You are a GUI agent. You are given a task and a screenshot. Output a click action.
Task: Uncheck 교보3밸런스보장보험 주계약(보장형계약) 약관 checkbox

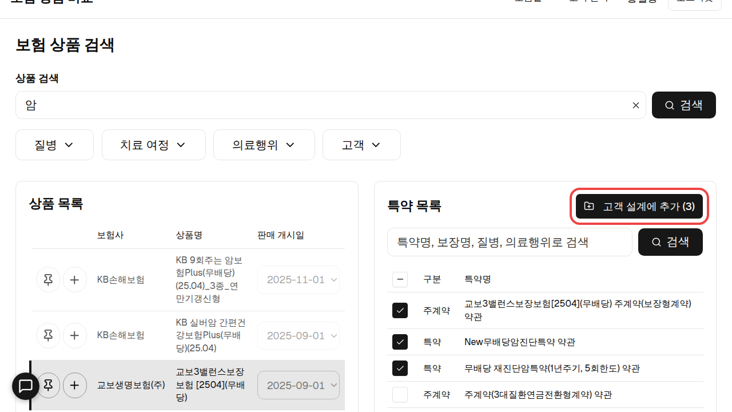point(400,310)
